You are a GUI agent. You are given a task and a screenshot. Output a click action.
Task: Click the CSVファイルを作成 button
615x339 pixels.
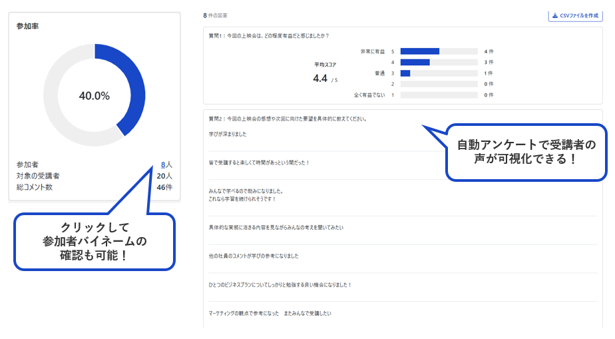(575, 16)
